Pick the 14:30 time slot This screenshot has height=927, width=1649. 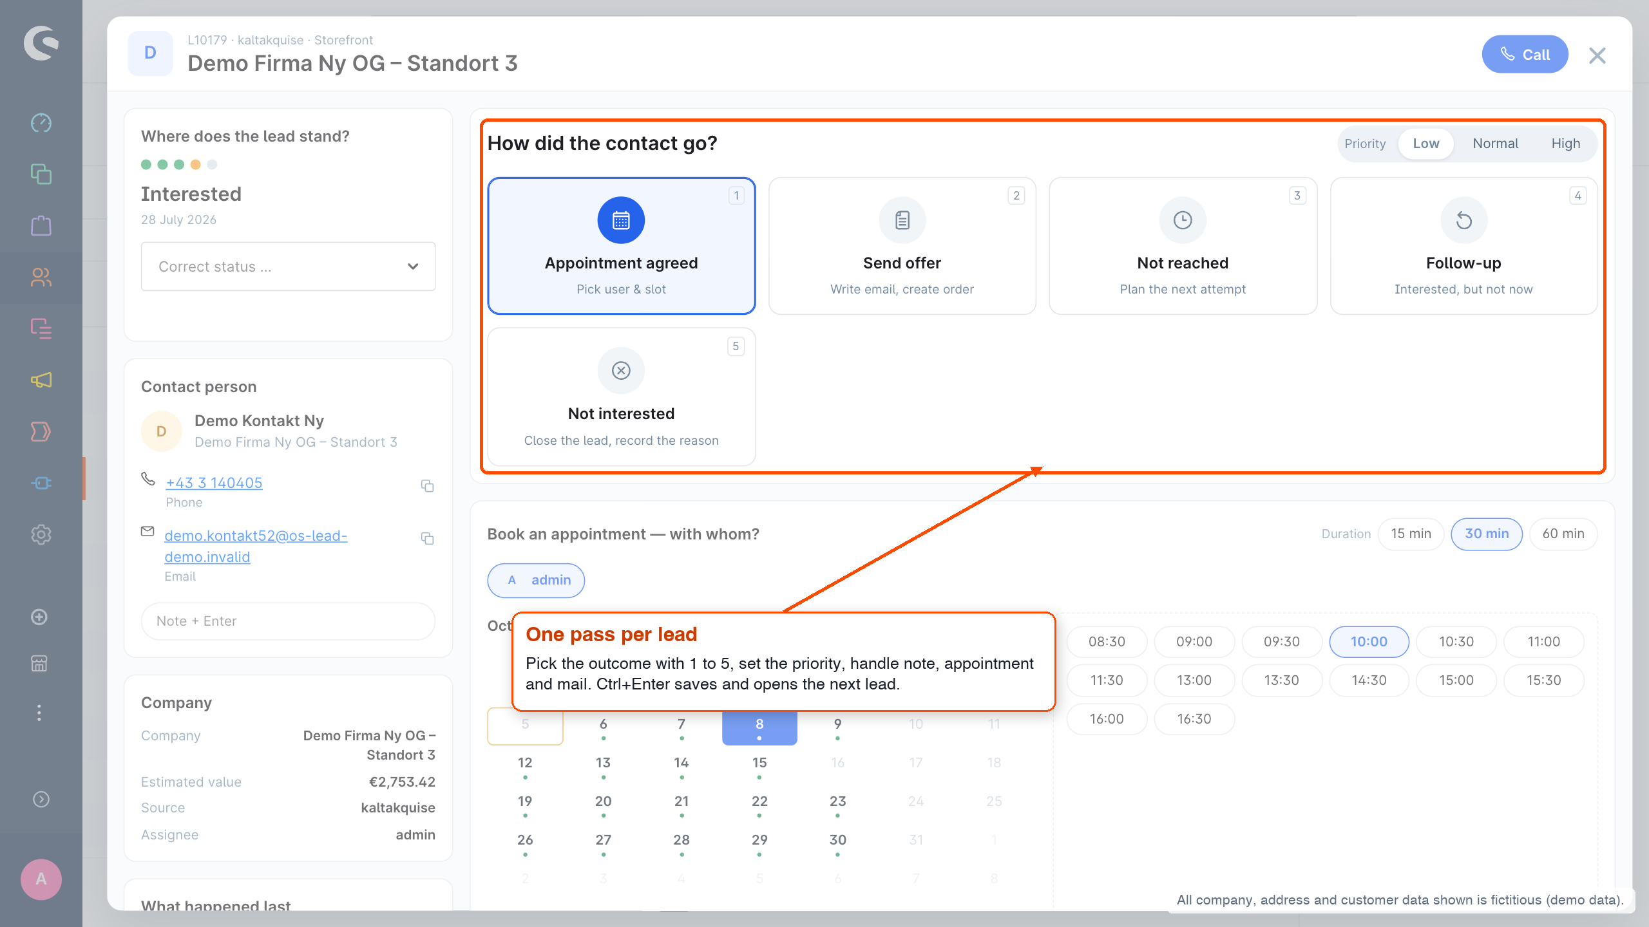(x=1369, y=680)
